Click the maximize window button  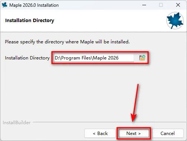[x=161, y=5]
